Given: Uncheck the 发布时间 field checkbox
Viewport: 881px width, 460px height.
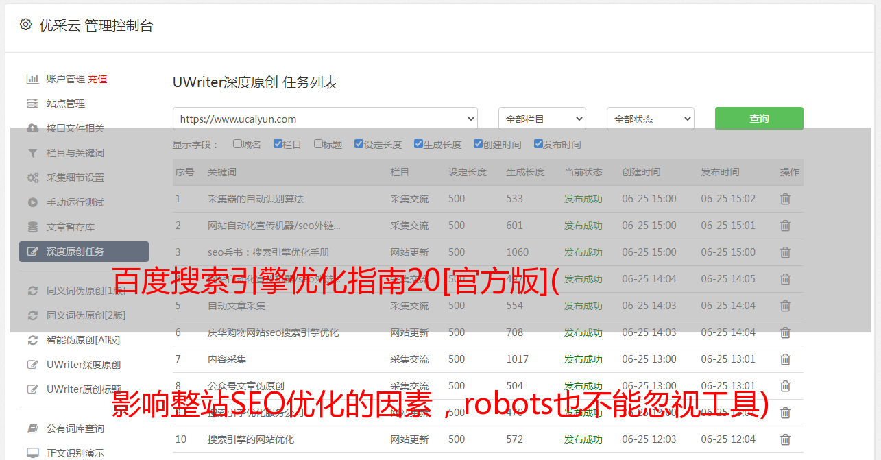Looking at the screenshot, I should (538, 144).
